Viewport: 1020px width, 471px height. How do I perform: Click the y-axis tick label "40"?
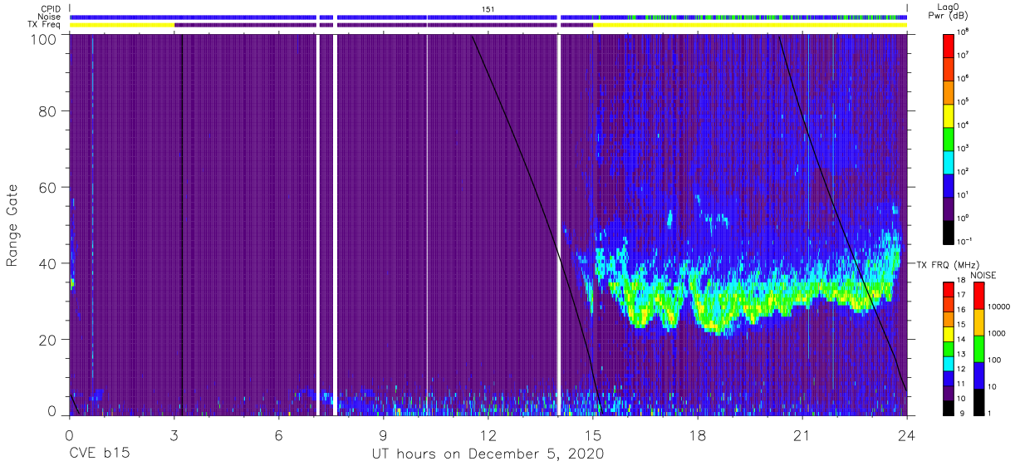click(47, 263)
